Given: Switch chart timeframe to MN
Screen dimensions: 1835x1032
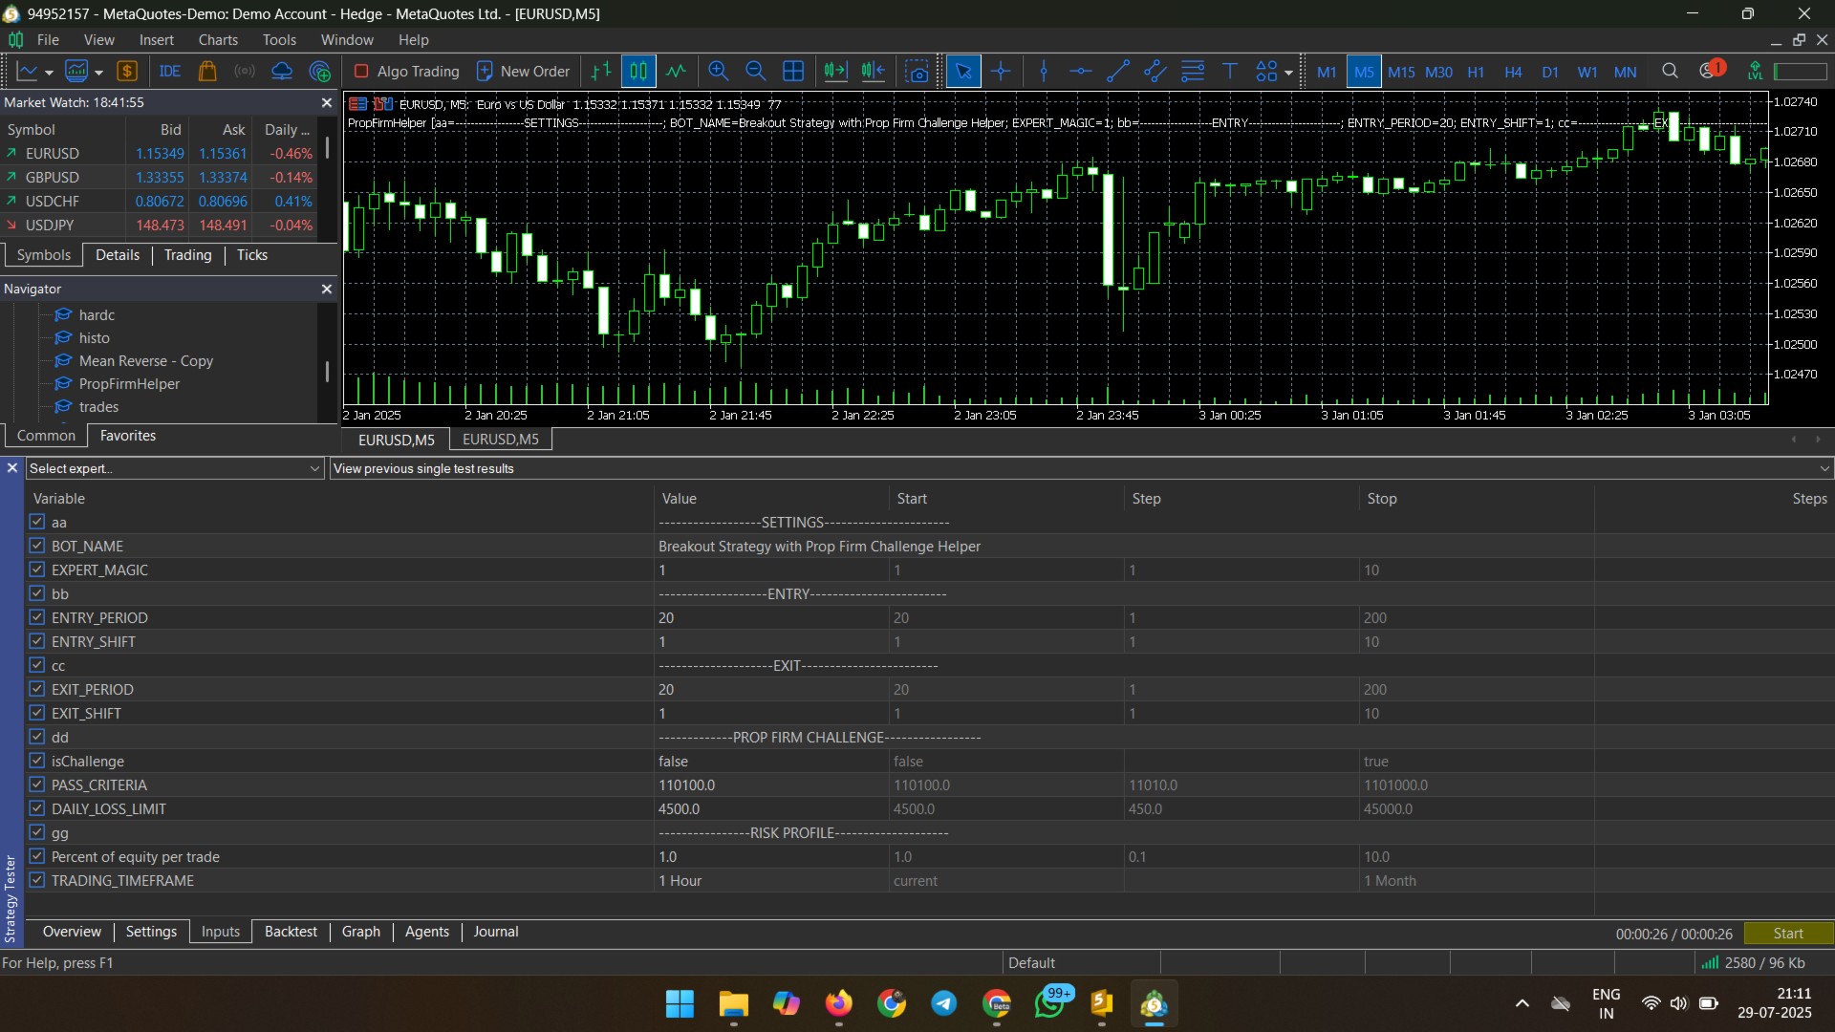Looking at the screenshot, I should [1625, 72].
